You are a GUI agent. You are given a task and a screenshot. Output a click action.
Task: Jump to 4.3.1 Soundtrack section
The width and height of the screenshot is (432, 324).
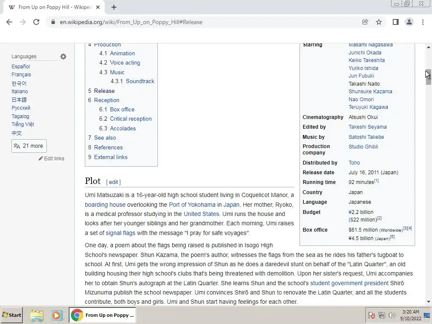(x=132, y=81)
